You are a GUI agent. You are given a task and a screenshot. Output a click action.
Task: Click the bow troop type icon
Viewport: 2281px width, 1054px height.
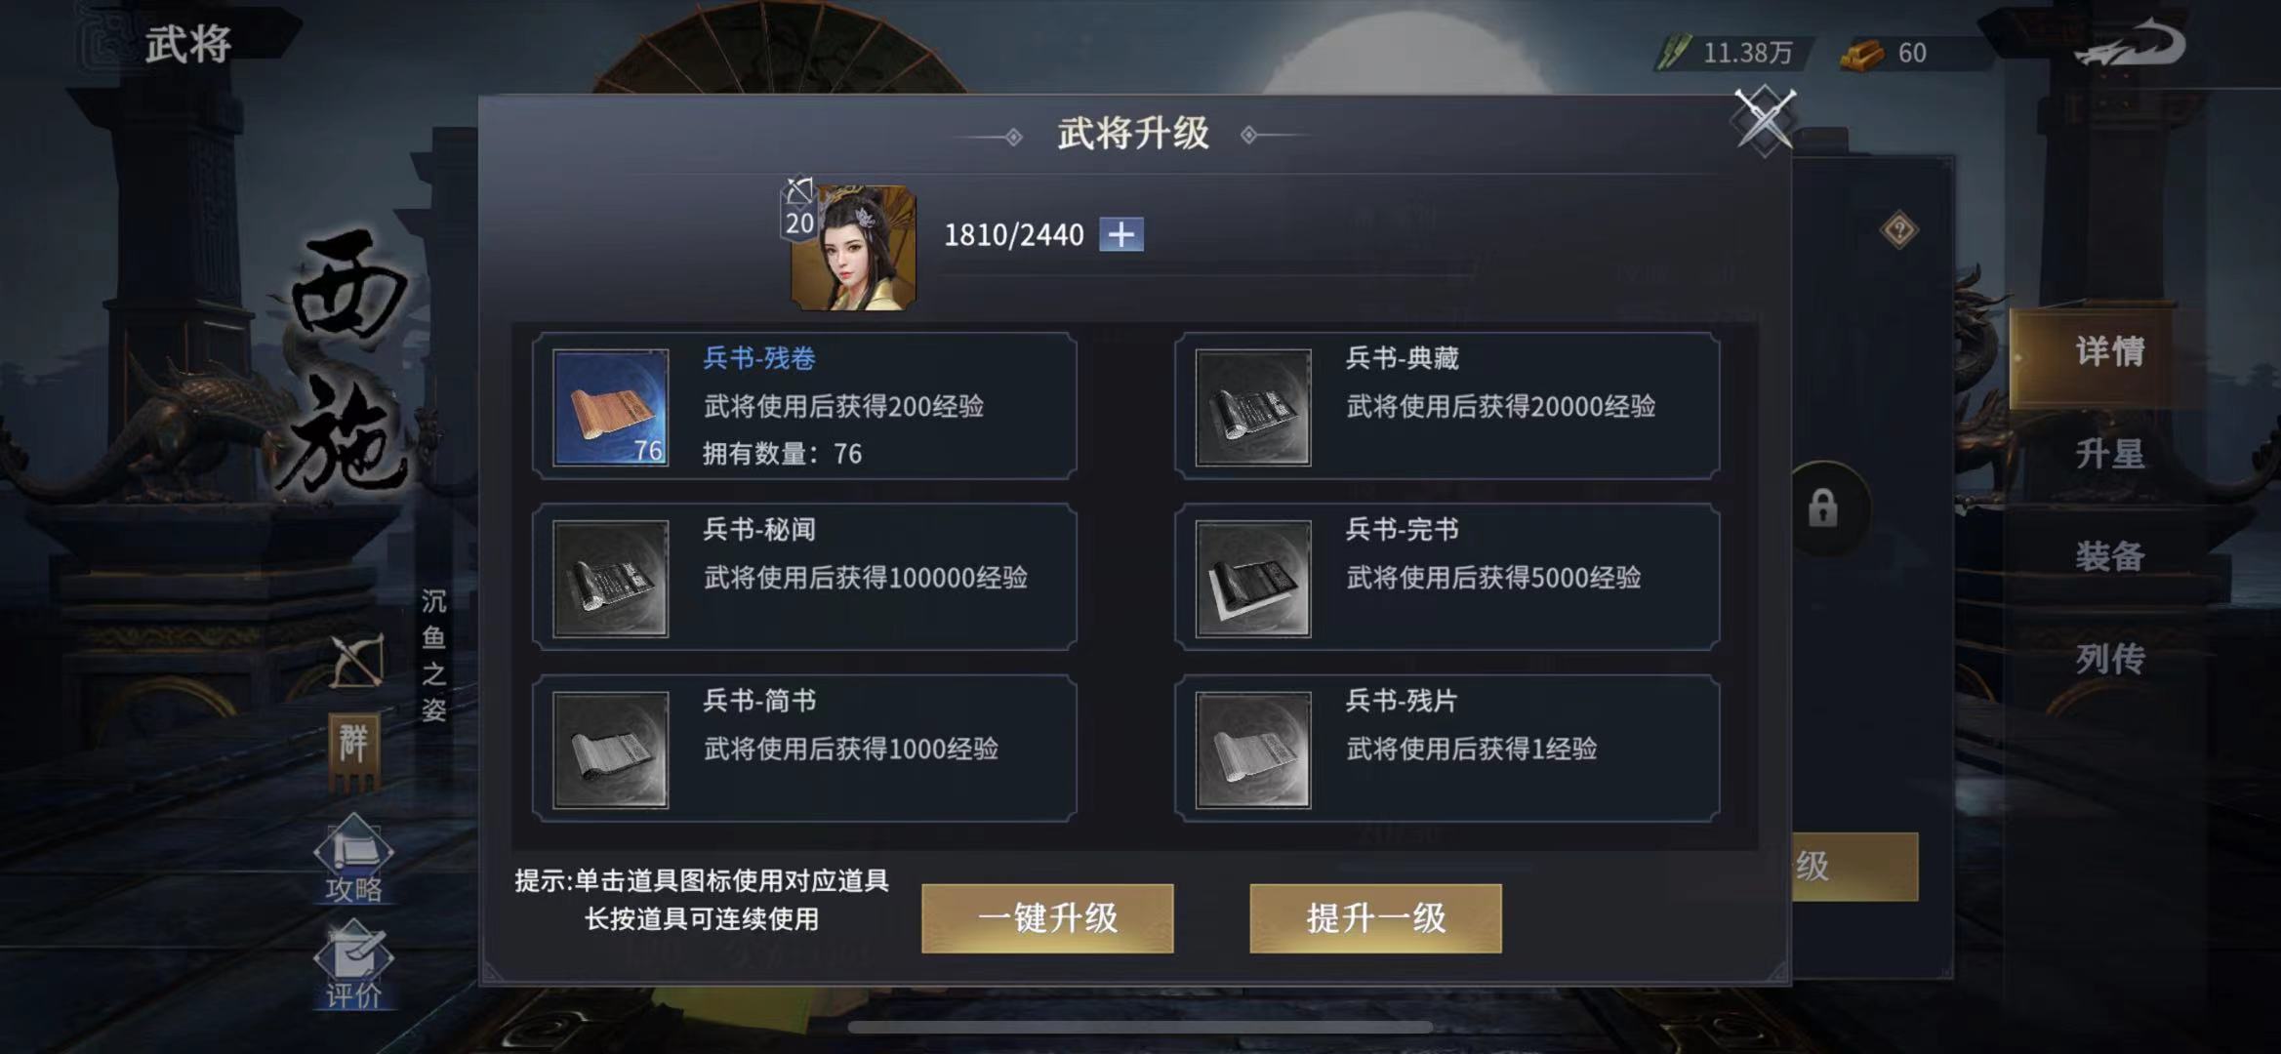(x=356, y=661)
